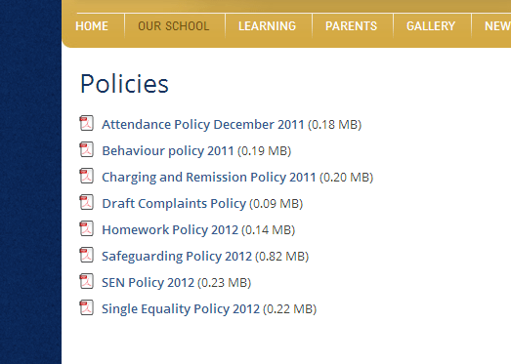Go to the HOME menu item

[92, 26]
